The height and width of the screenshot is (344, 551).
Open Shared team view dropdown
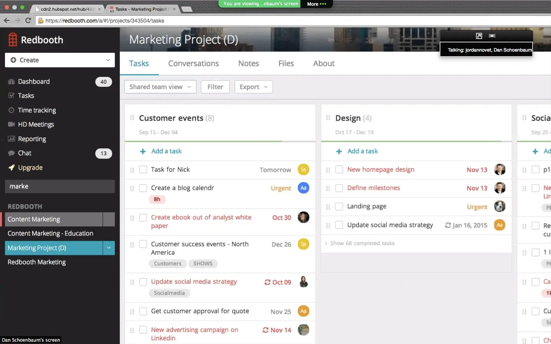160,87
